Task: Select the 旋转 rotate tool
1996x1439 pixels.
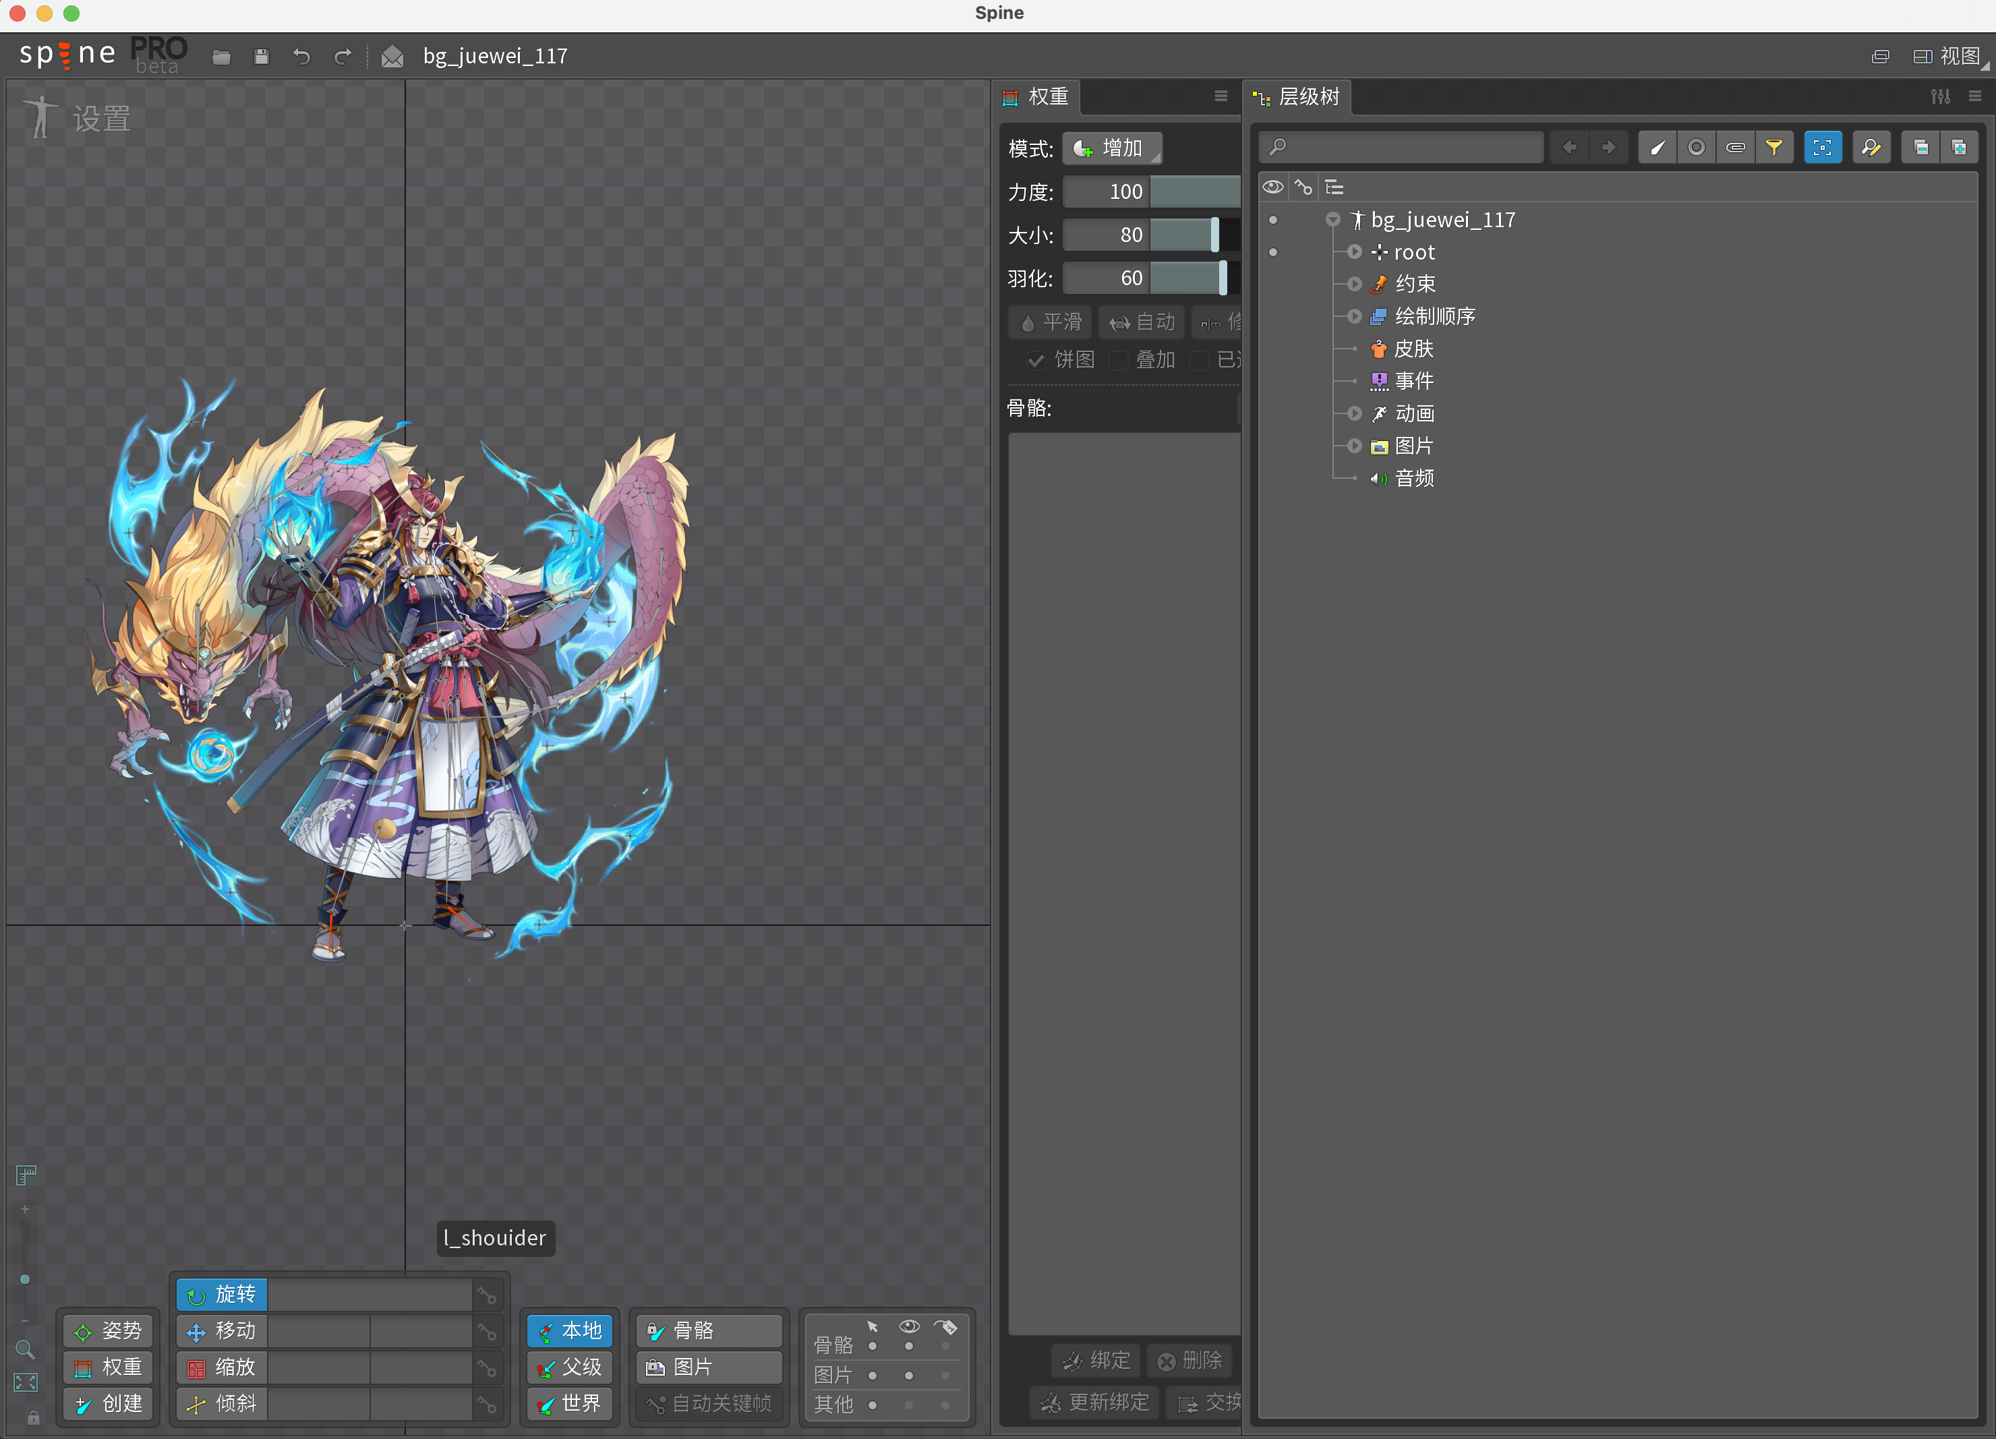Action: click(221, 1295)
